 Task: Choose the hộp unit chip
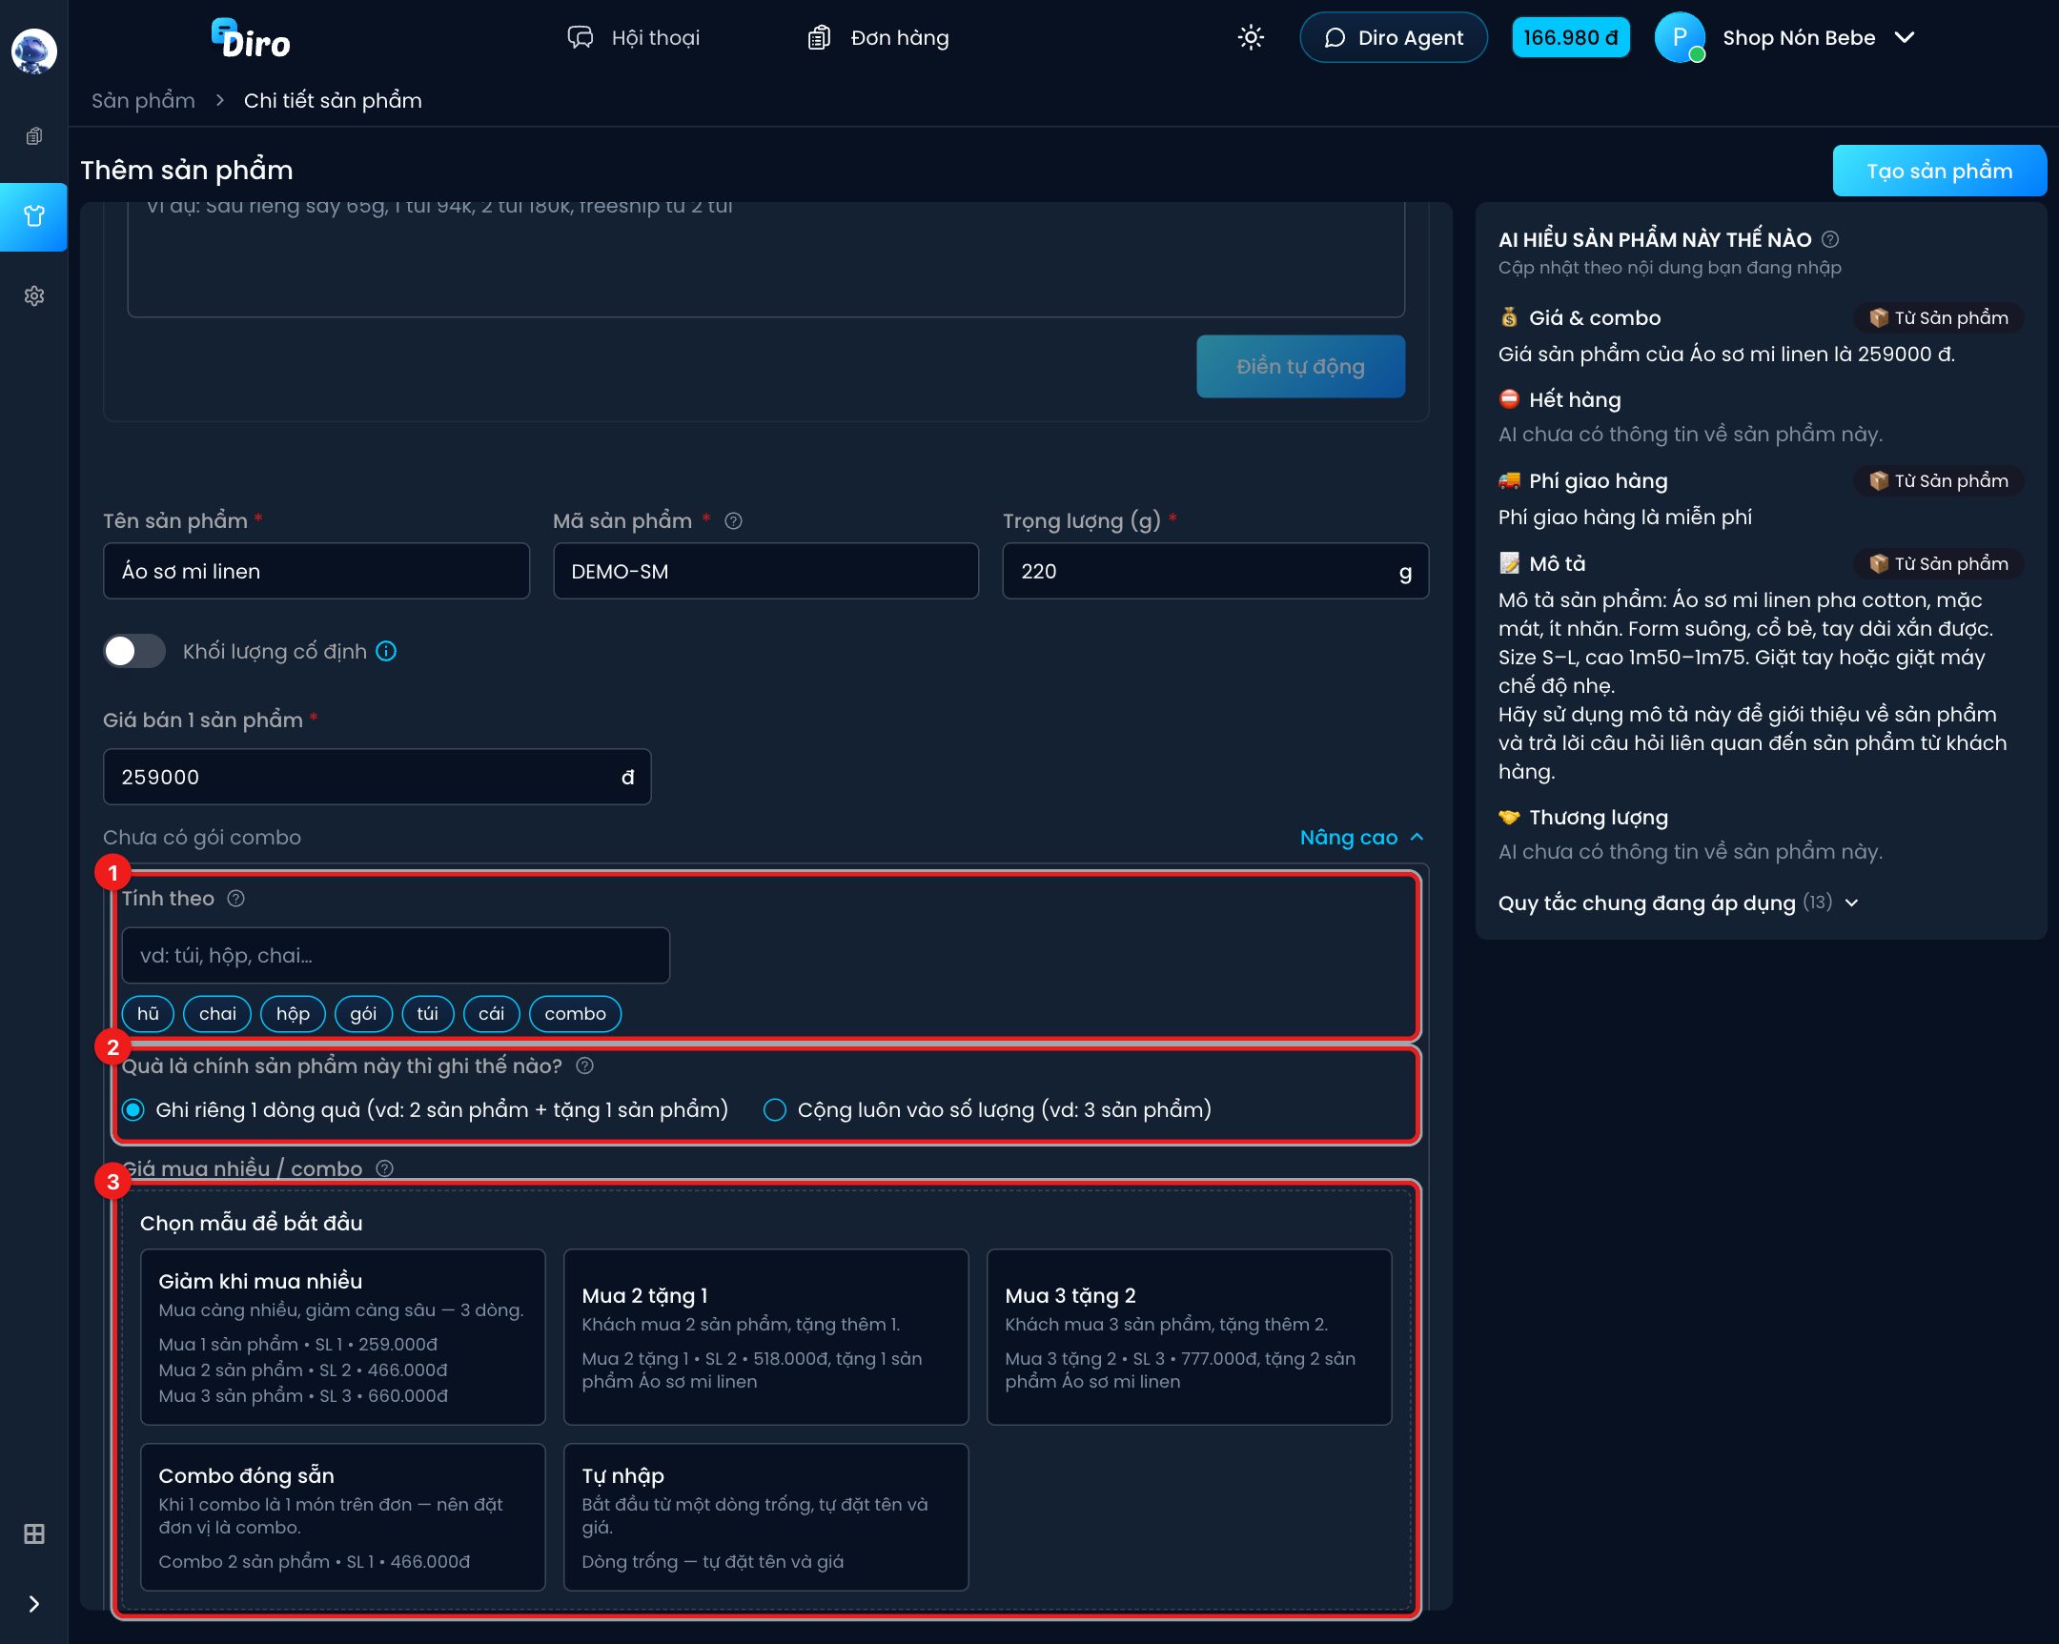(294, 1014)
